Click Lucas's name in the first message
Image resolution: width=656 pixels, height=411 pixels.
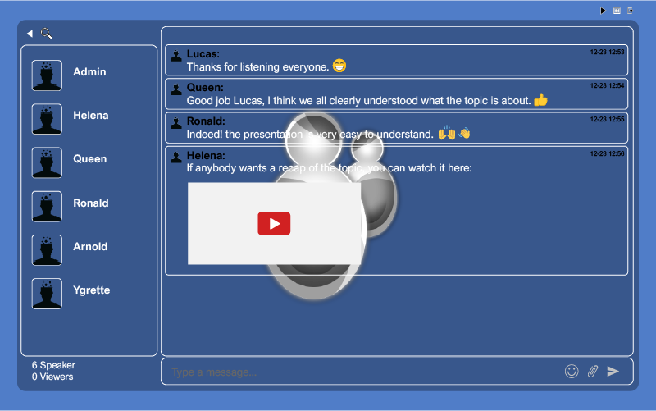click(x=203, y=54)
